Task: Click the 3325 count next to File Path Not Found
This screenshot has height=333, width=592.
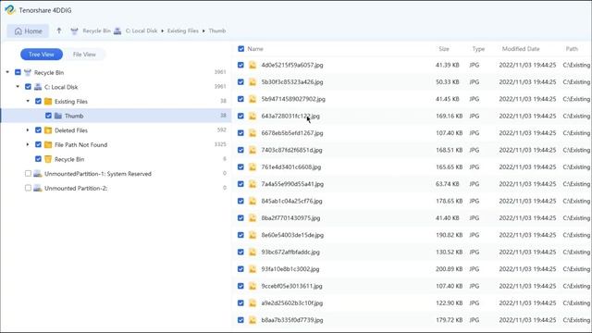Action: coord(220,144)
